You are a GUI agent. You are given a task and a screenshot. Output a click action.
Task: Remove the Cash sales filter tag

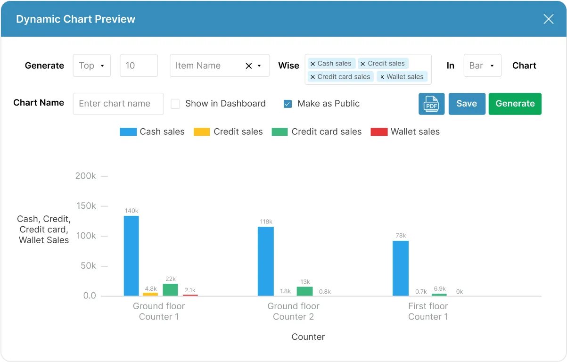pyautogui.click(x=313, y=63)
